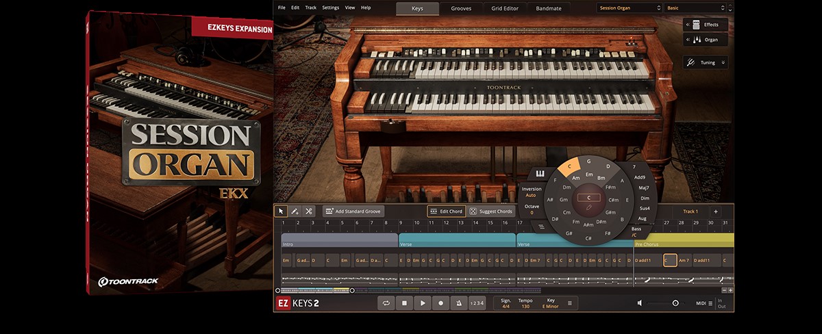This screenshot has width=822, height=334.
Task: Toggle the 1234 count-in
Action: point(477,303)
